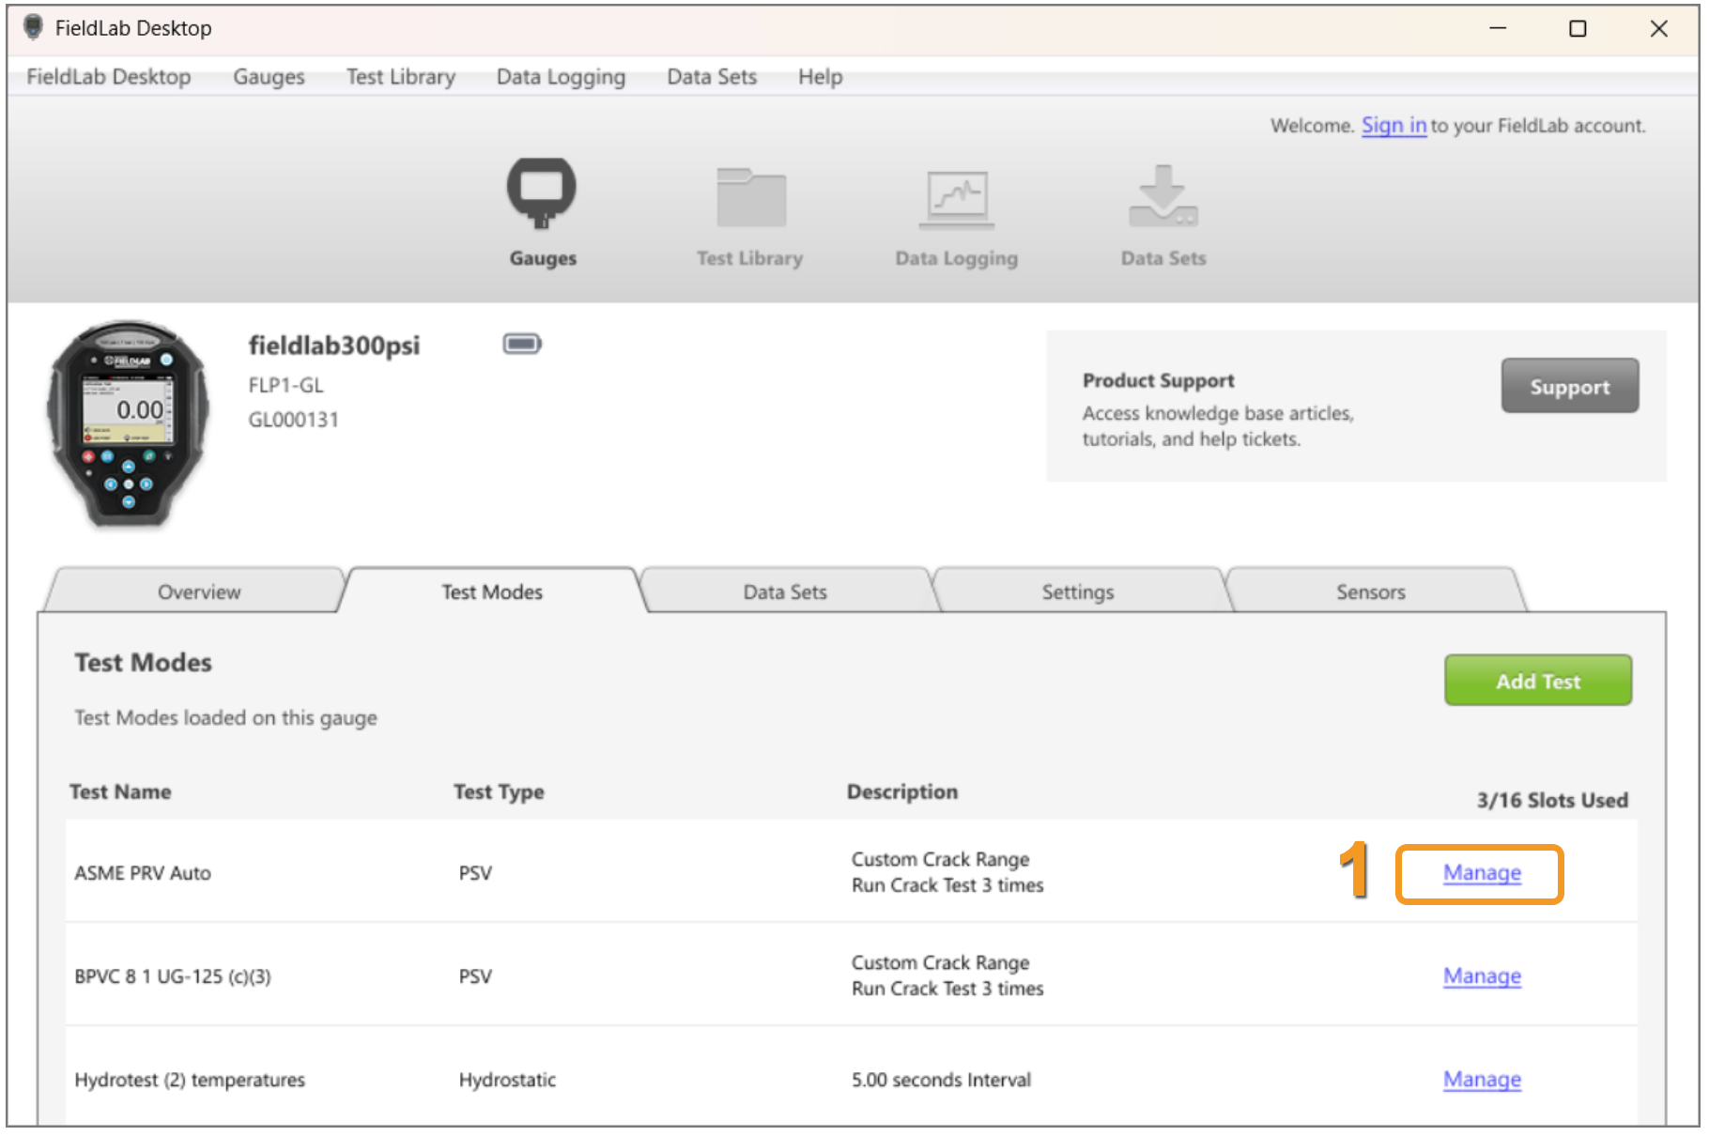Viewport: 1709px width, 1136px height.
Task: Click Manage for BPVC 8 1 UG-125 (c)(3)
Action: coord(1482,975)
